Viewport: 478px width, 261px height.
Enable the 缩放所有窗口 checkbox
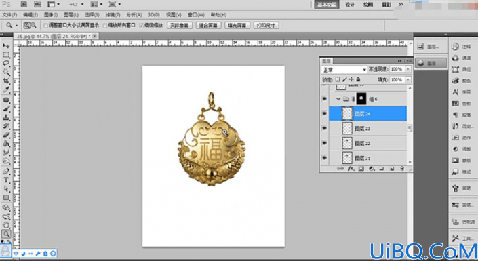[106, 26]
